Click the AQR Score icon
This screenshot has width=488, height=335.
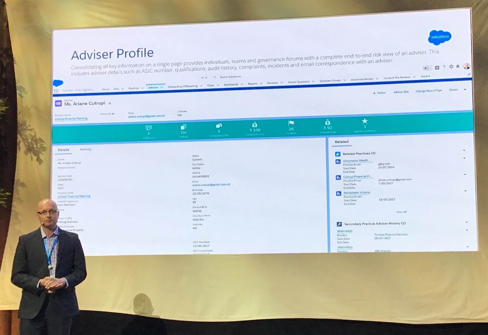click(x=148, y=128)
